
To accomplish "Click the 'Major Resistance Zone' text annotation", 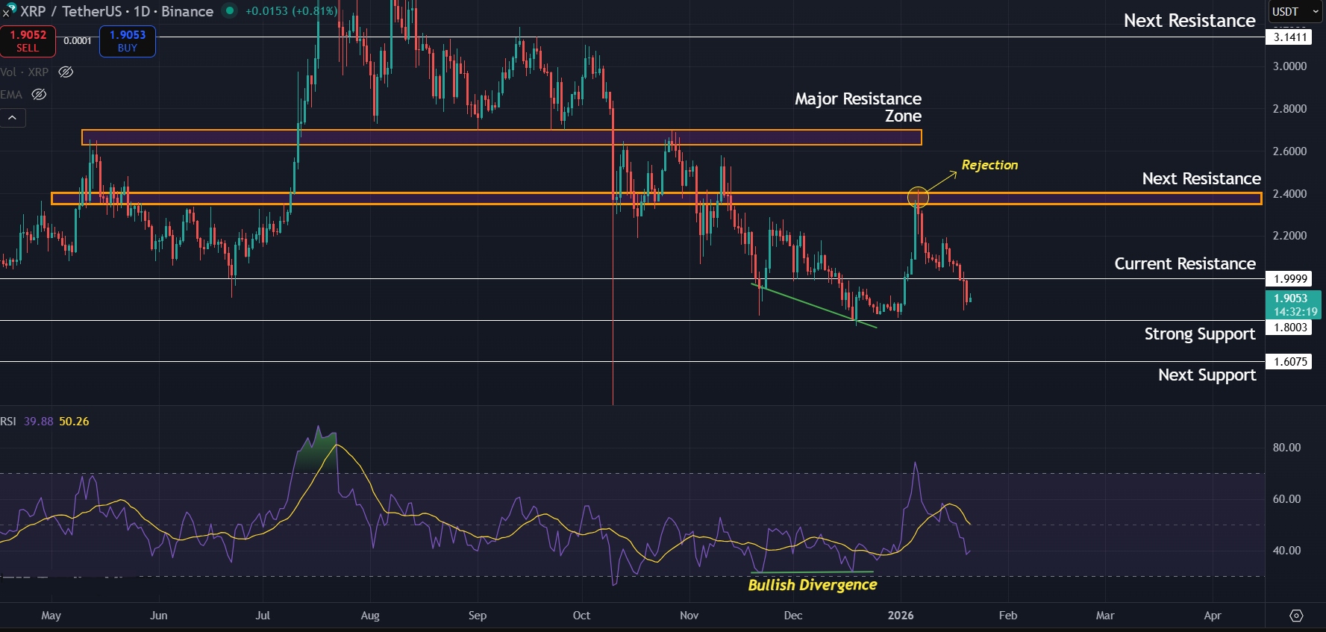I will (x=858, y=107).
